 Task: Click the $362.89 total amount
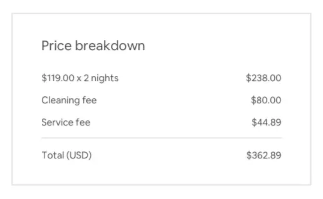tap(264, 155)
